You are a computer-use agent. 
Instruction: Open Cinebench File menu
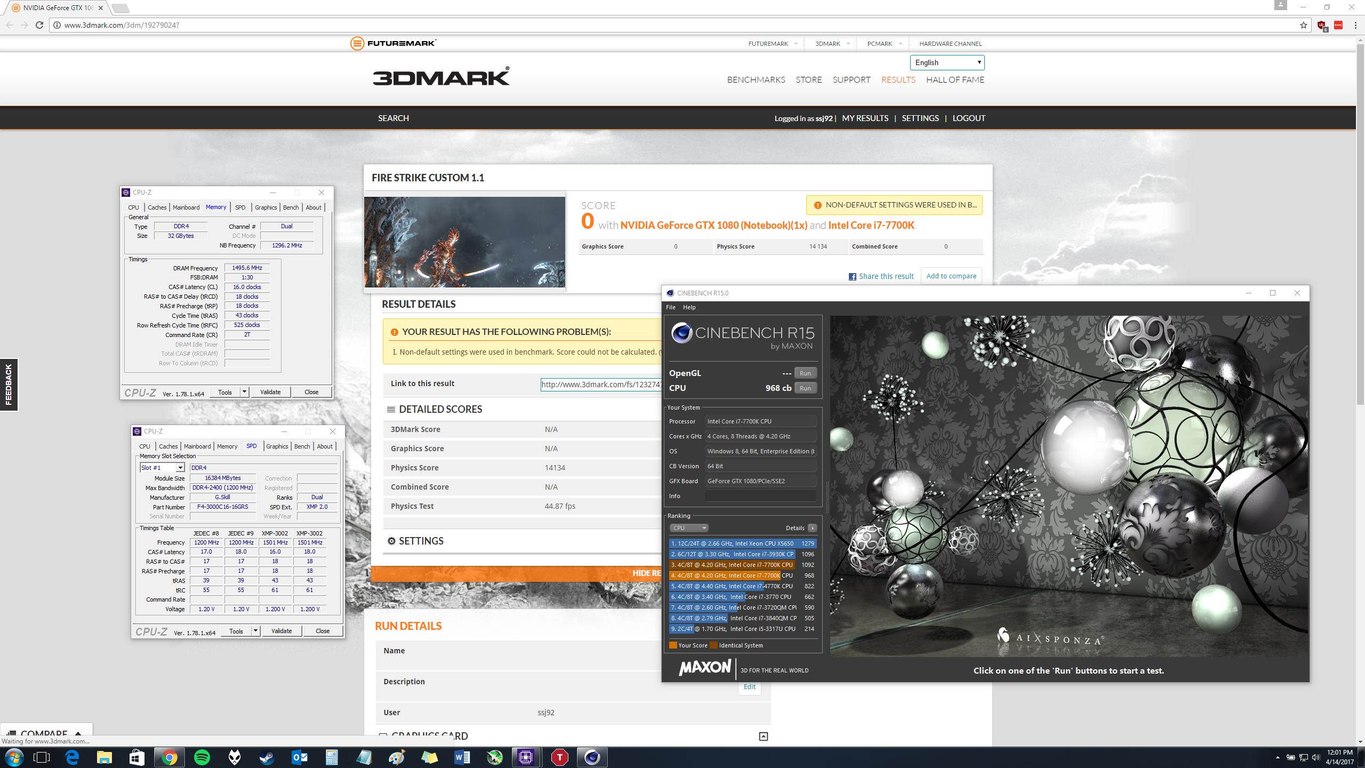[x=670, y=307]
